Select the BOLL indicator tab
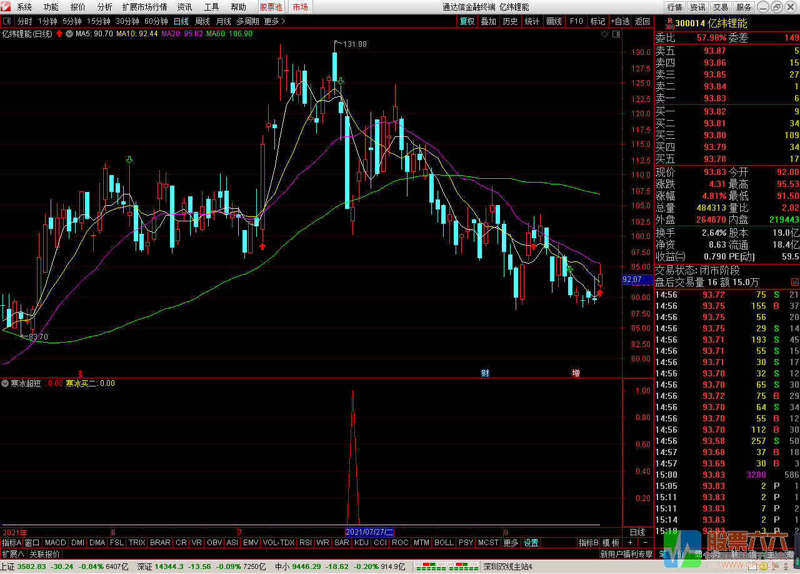 pos(444,543)
